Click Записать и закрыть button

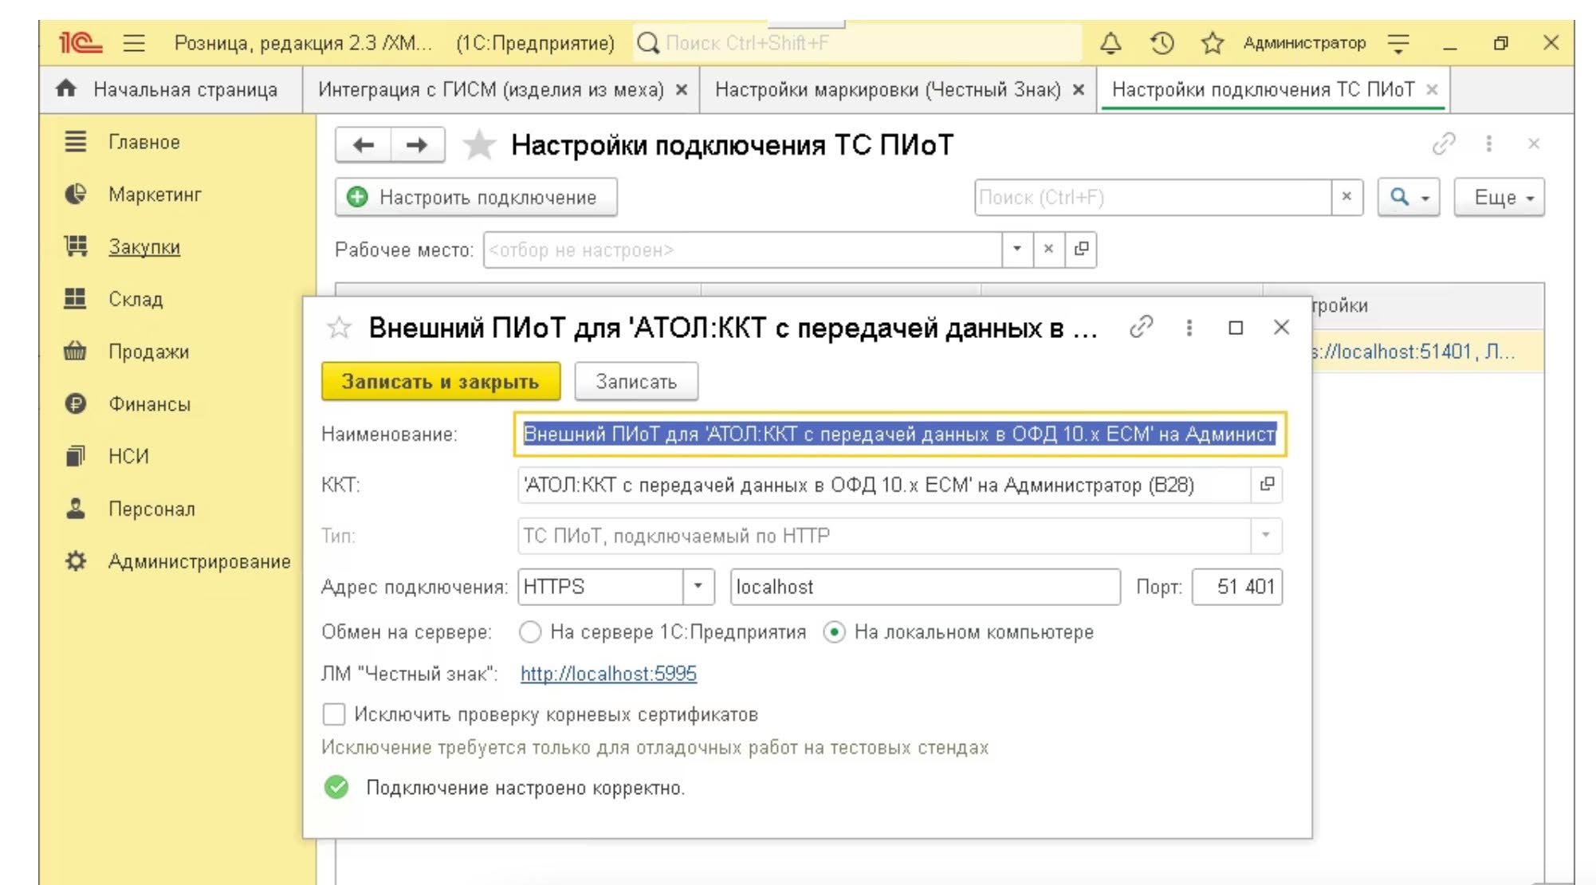(441, 381)
